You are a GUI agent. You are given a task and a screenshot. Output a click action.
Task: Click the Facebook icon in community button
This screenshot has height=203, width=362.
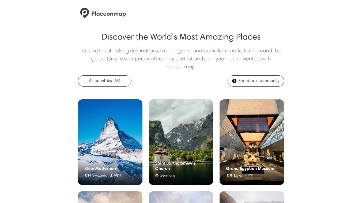click(x=234, y=81)
